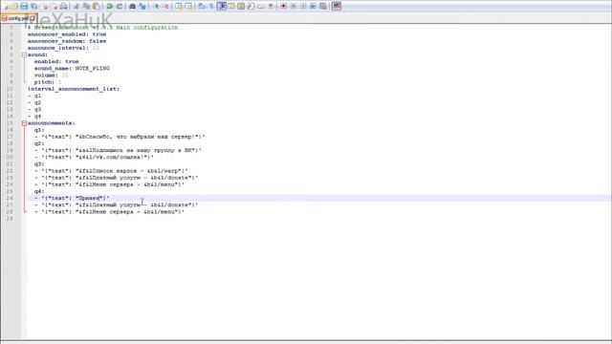Click the '- q2' list entry

pyautogui.click(x=34, y=102)
